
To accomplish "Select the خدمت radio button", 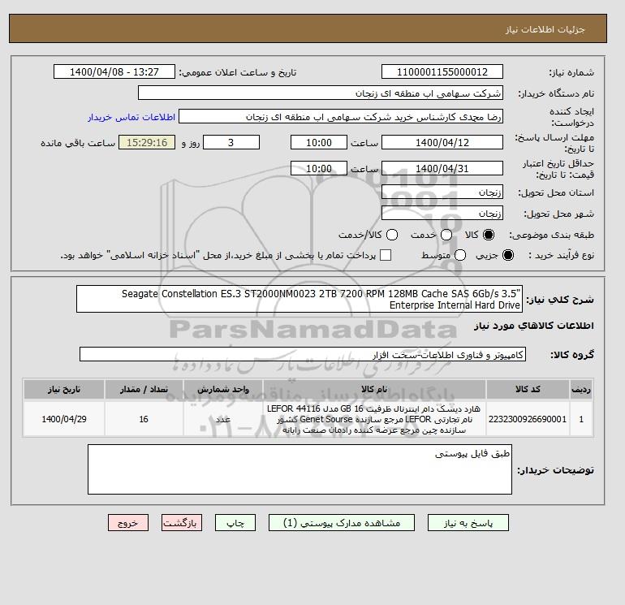I will click(446, 235).
